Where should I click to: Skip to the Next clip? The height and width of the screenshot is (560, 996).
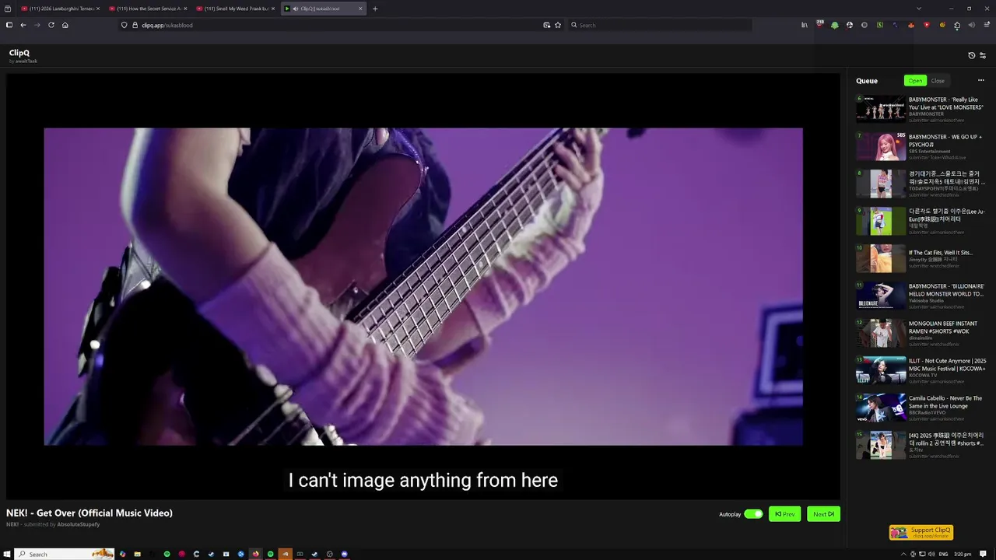point(823,514)
